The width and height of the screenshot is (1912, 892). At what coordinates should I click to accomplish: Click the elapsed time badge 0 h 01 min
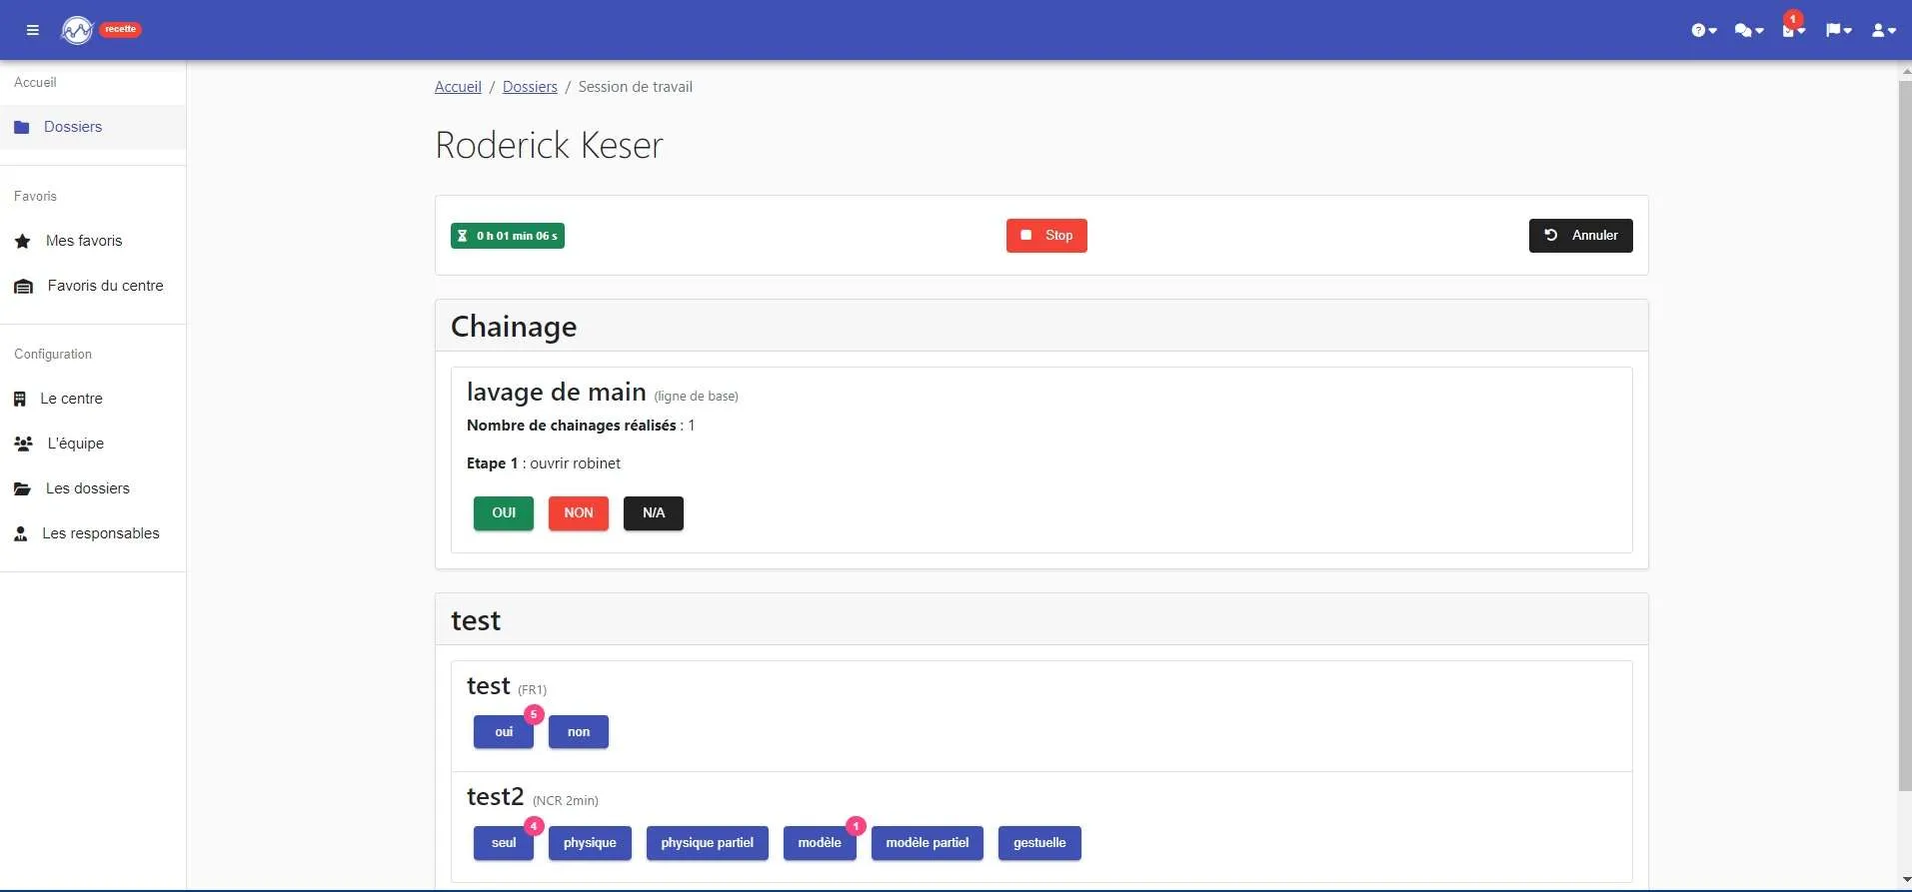[x=508, y=236]
